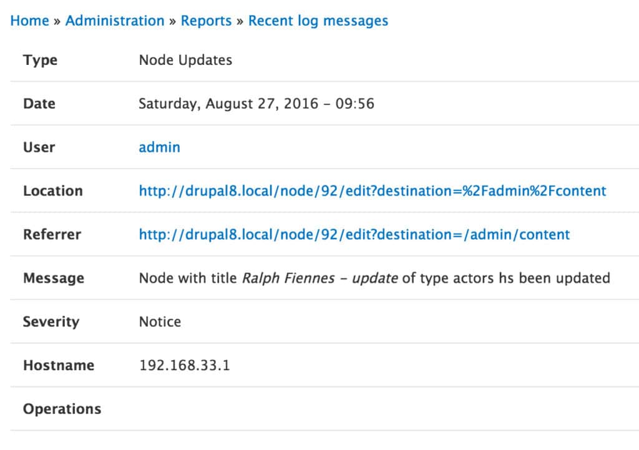Open the Administration breadcrumb link
The image size is (639, 450).
click(x=115, y=21)
